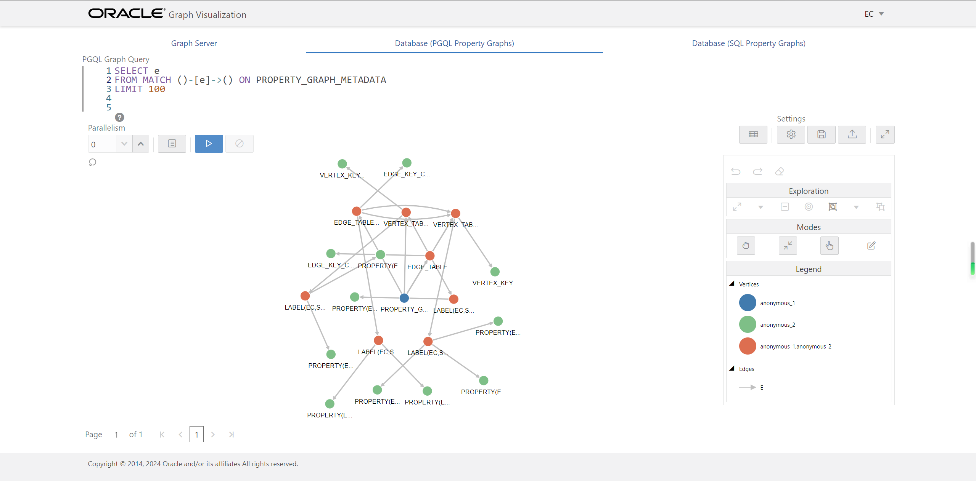Toggle the pan hand mode
This screenshot has height=481, width=976.
tap(746, 246)
